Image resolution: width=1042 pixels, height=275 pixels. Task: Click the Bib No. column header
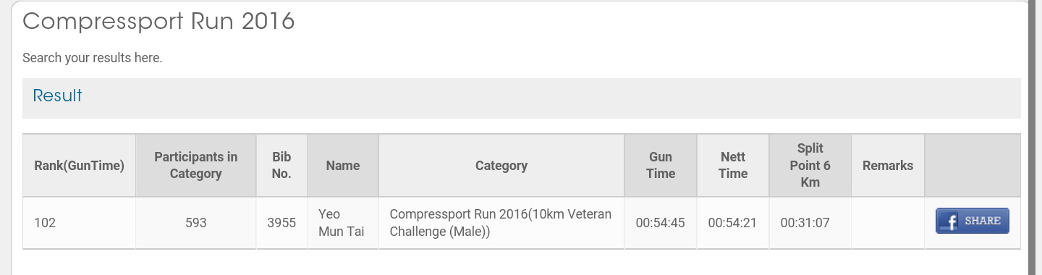click(281, 165)
